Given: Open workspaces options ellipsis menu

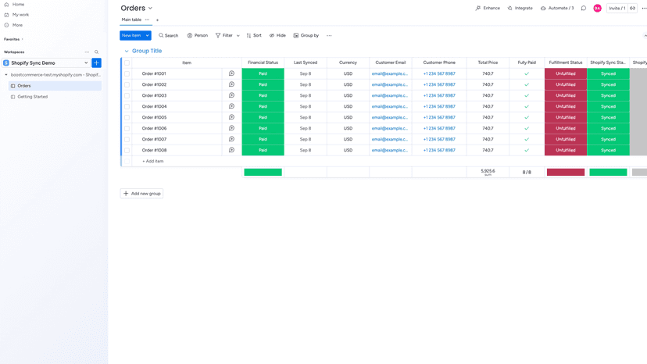Looking at the screenshot, I should click(x=87, y=52).
